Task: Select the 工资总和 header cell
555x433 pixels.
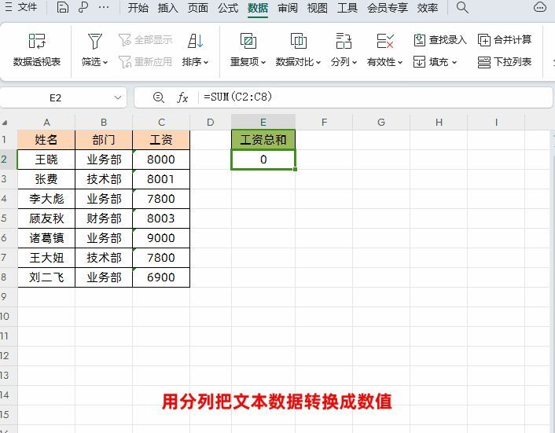Action: 263,140
